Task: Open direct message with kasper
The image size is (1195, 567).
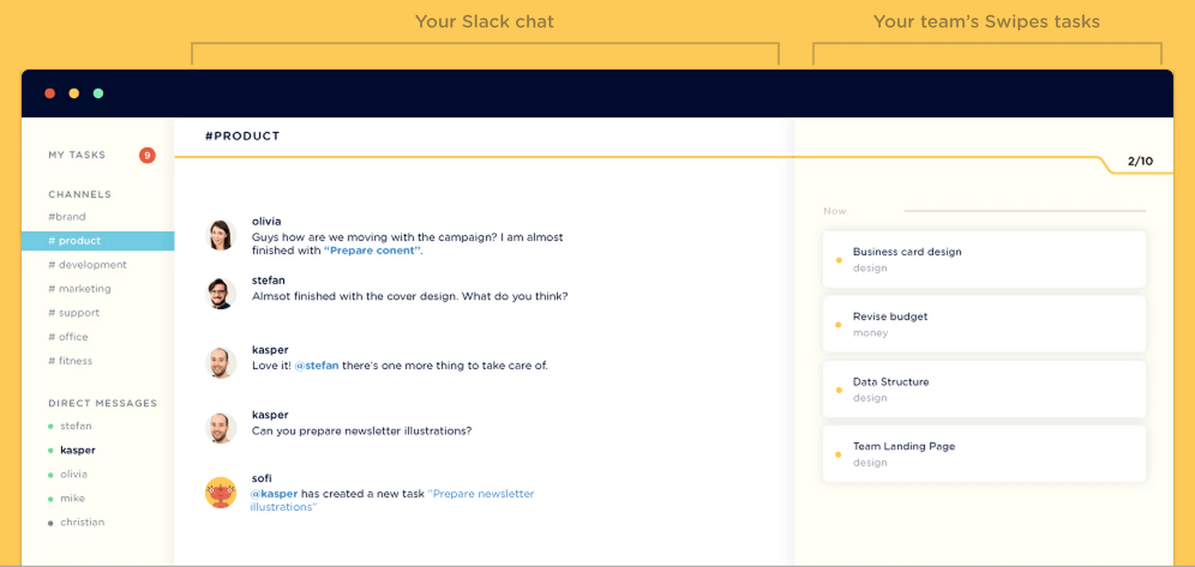Action: tap(78, 450)
